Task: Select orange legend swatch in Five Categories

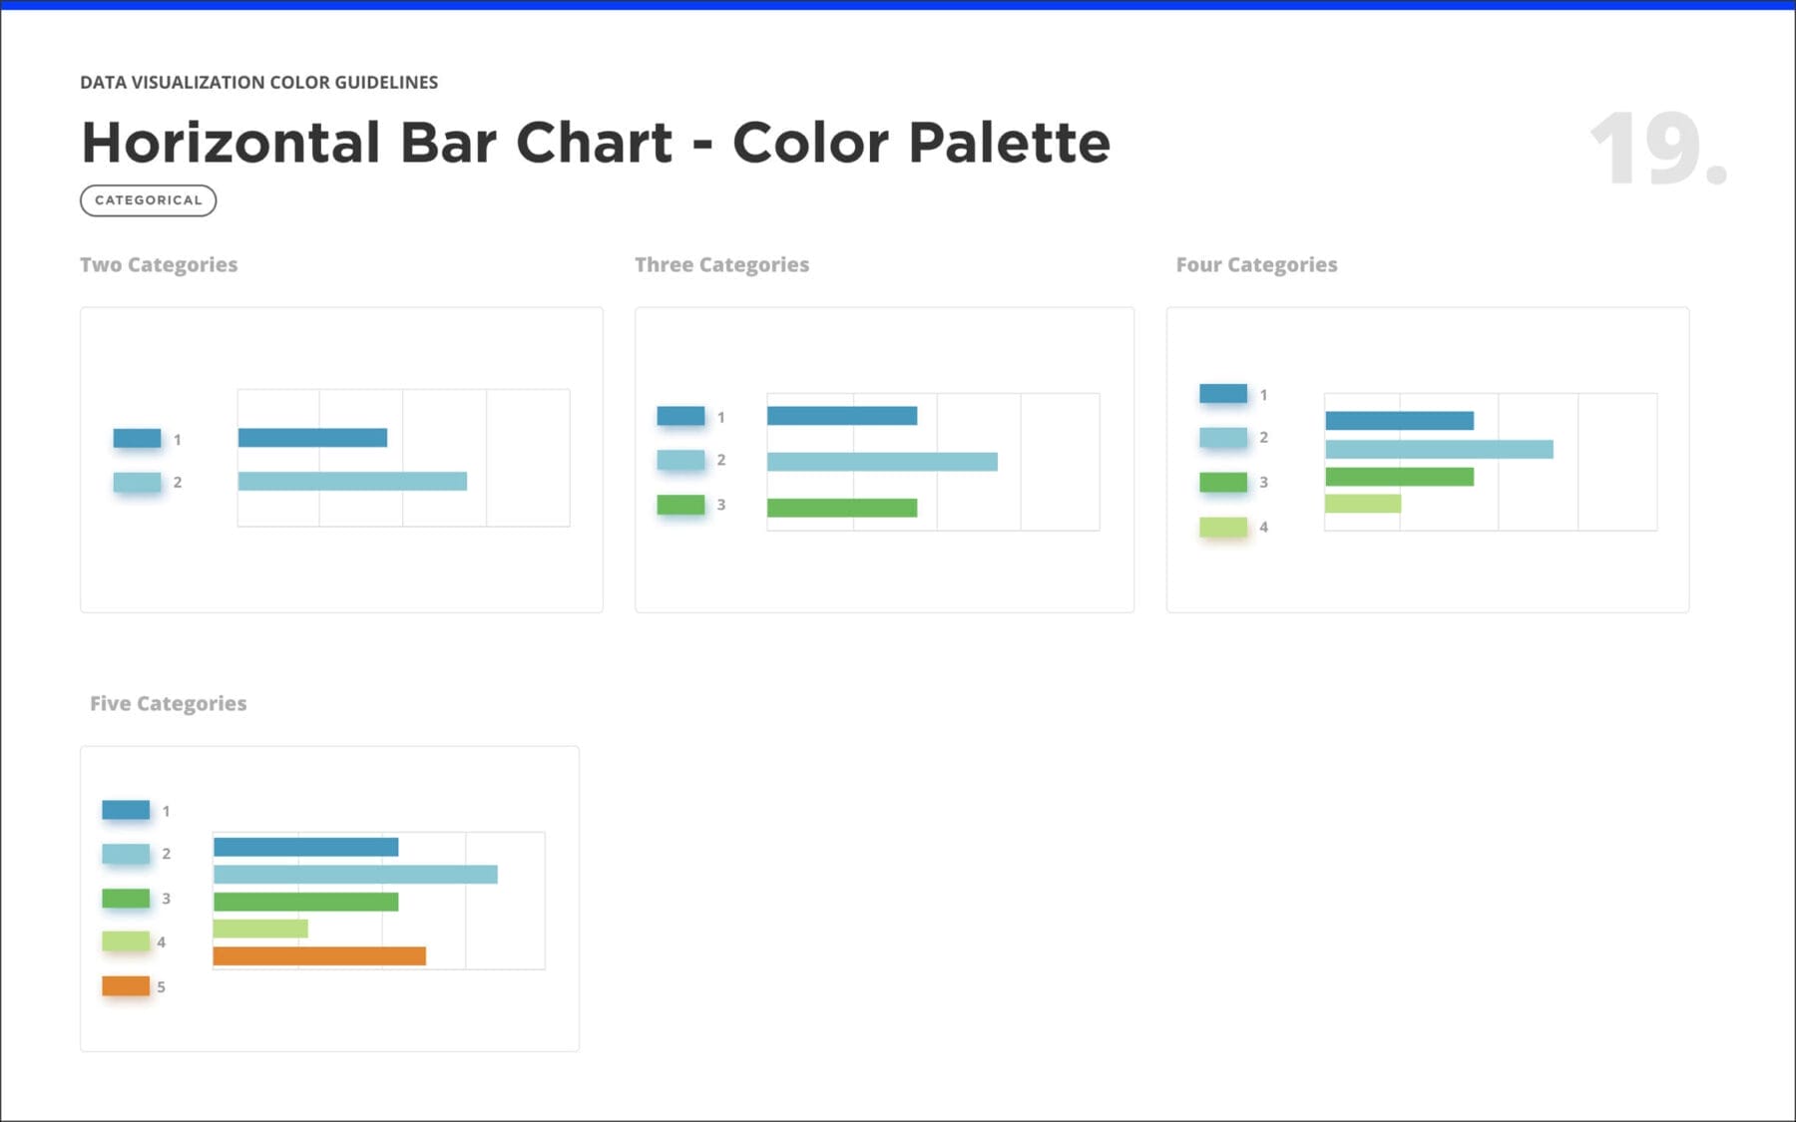Action: [x=126, y=985]
